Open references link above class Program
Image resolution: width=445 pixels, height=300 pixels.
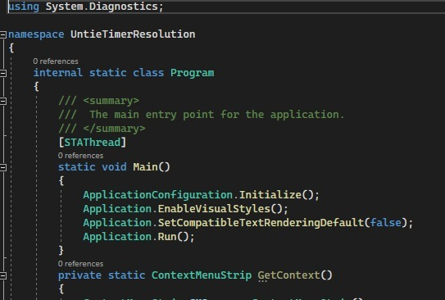pos(56,61)
